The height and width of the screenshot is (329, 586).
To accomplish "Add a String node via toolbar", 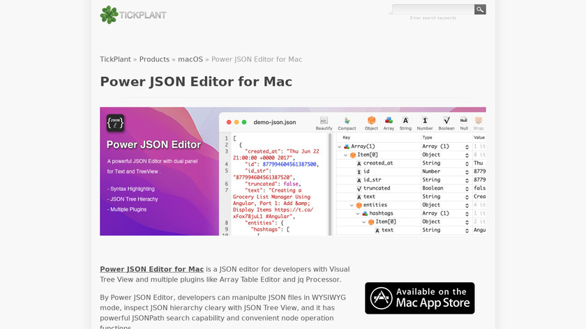I will [x=405, y=123].
